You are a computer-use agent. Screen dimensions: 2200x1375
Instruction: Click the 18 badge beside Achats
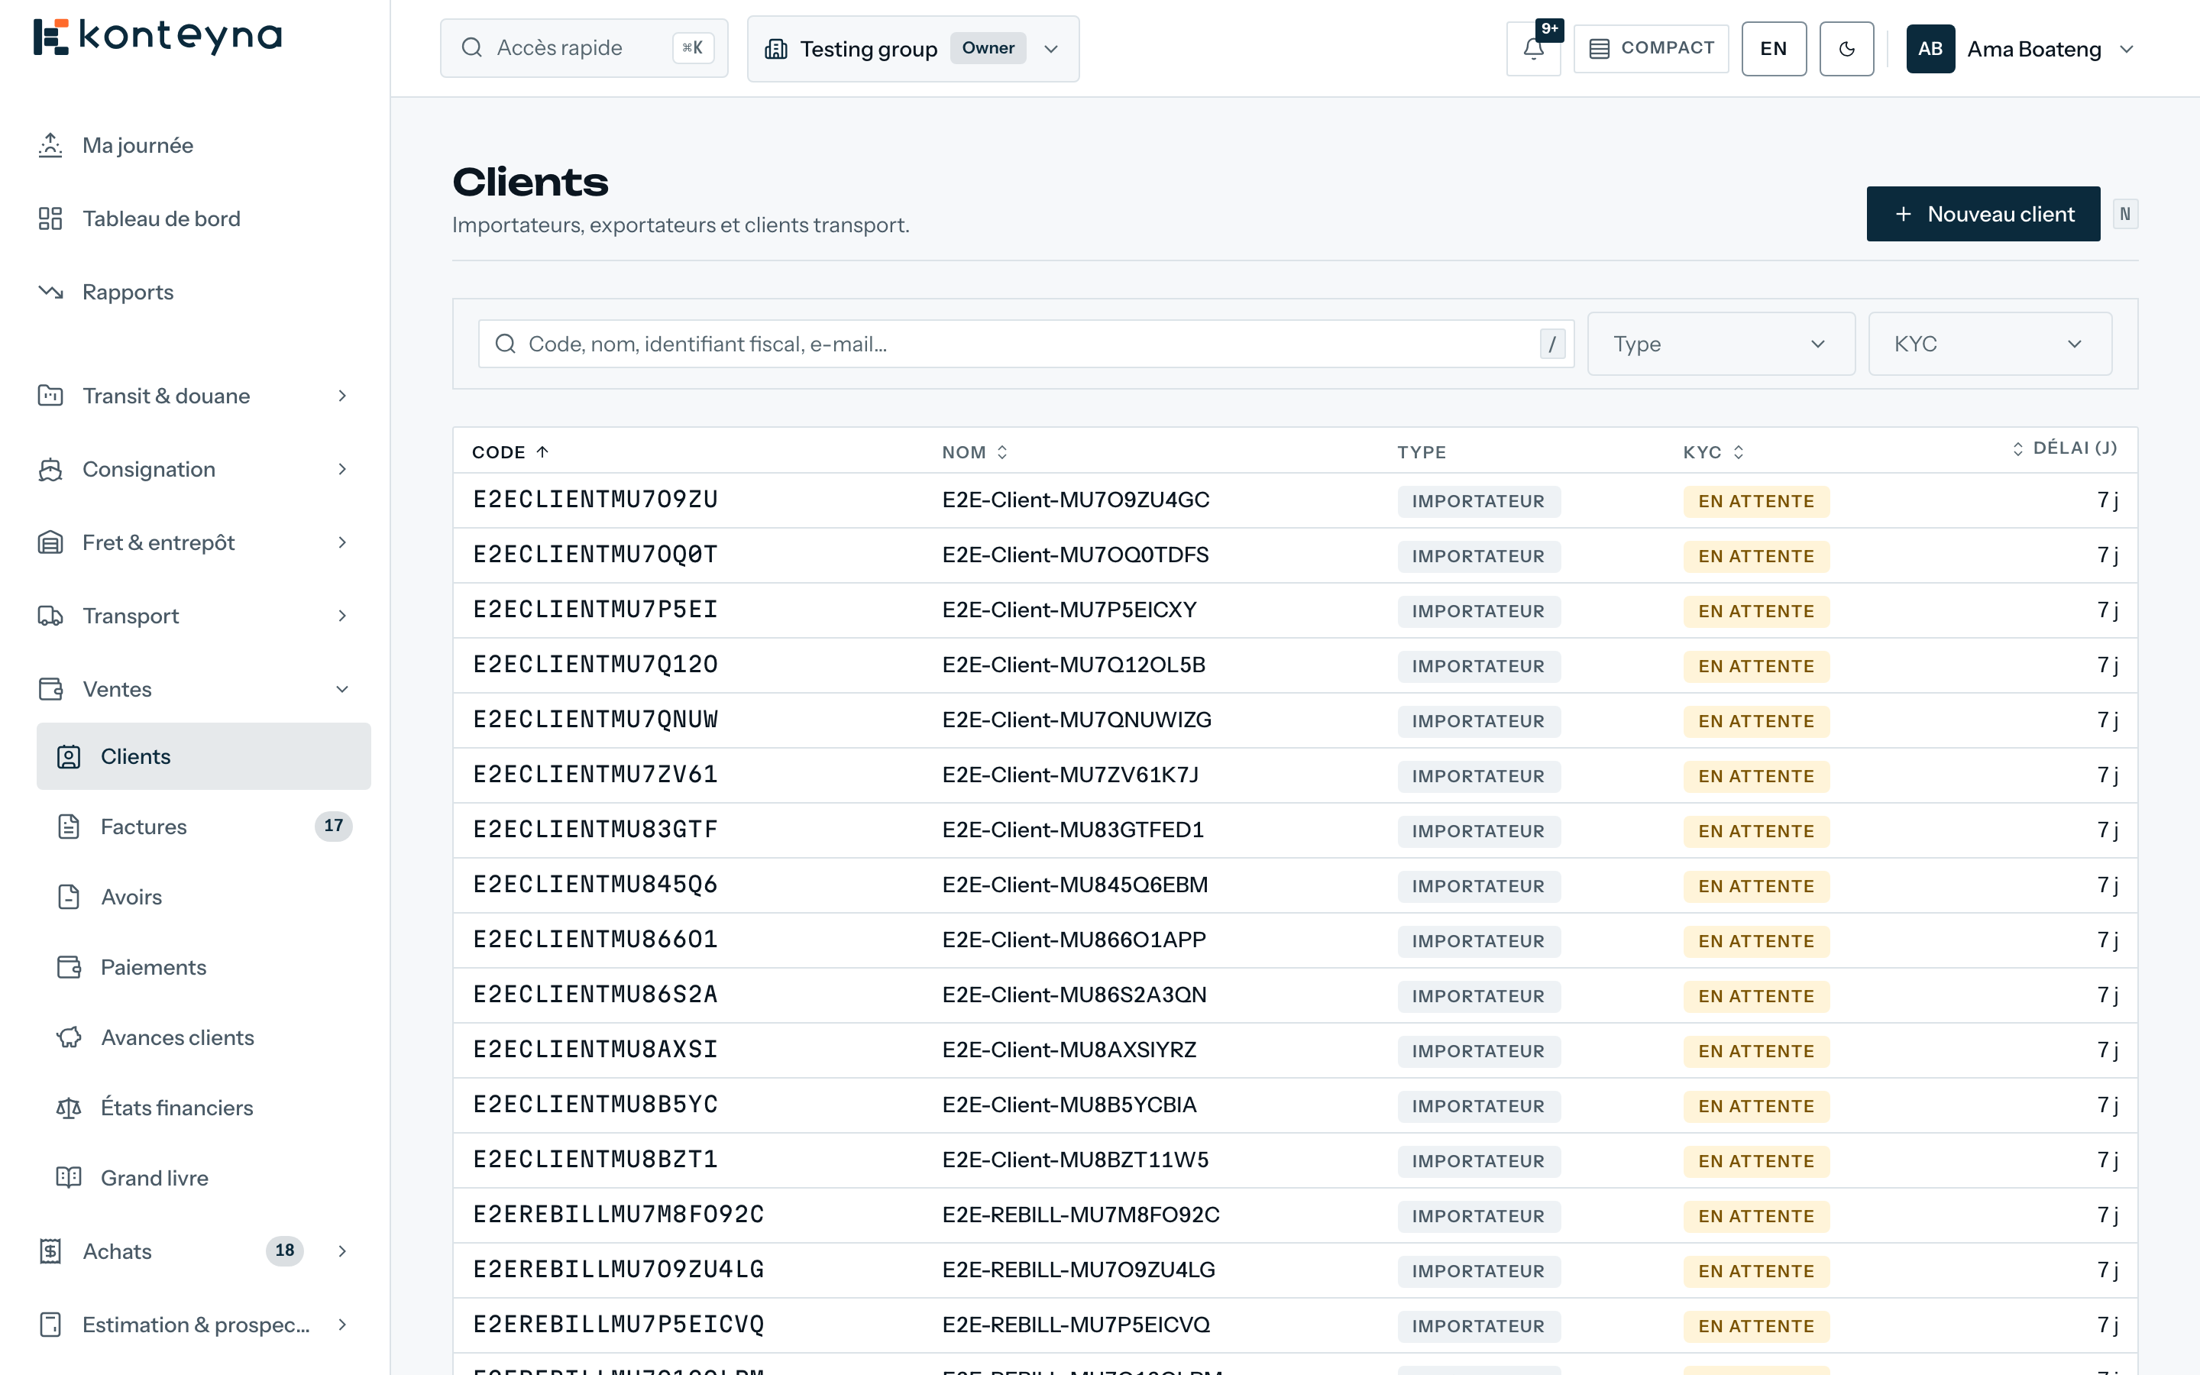click(x=284, y=1250)
